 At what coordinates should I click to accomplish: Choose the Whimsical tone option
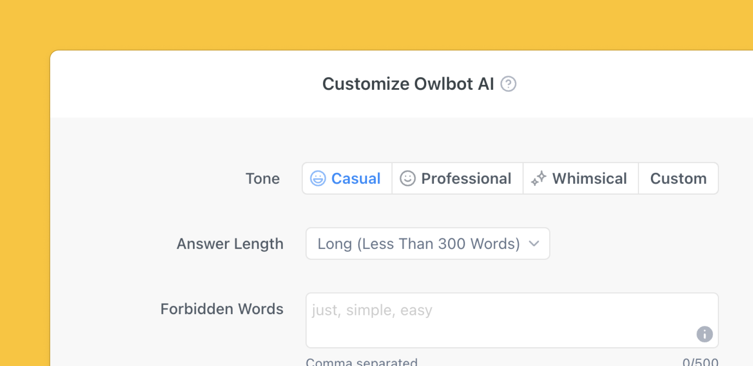[581, 178]
